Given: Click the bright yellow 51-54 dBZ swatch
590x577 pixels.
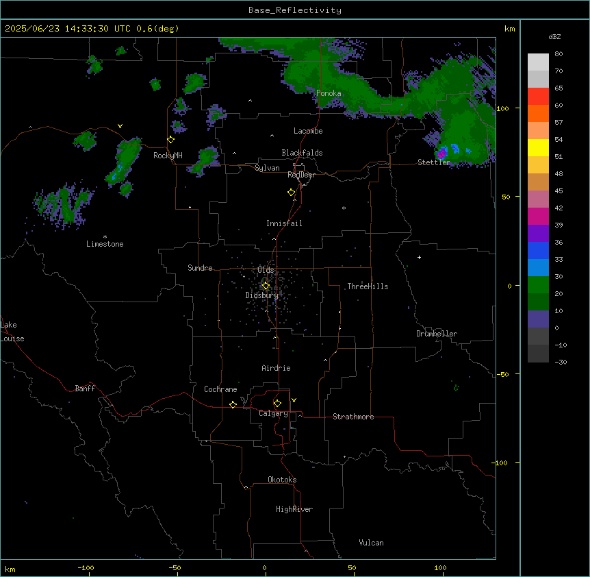Looking at the screenshot, I should pos(538,147).
